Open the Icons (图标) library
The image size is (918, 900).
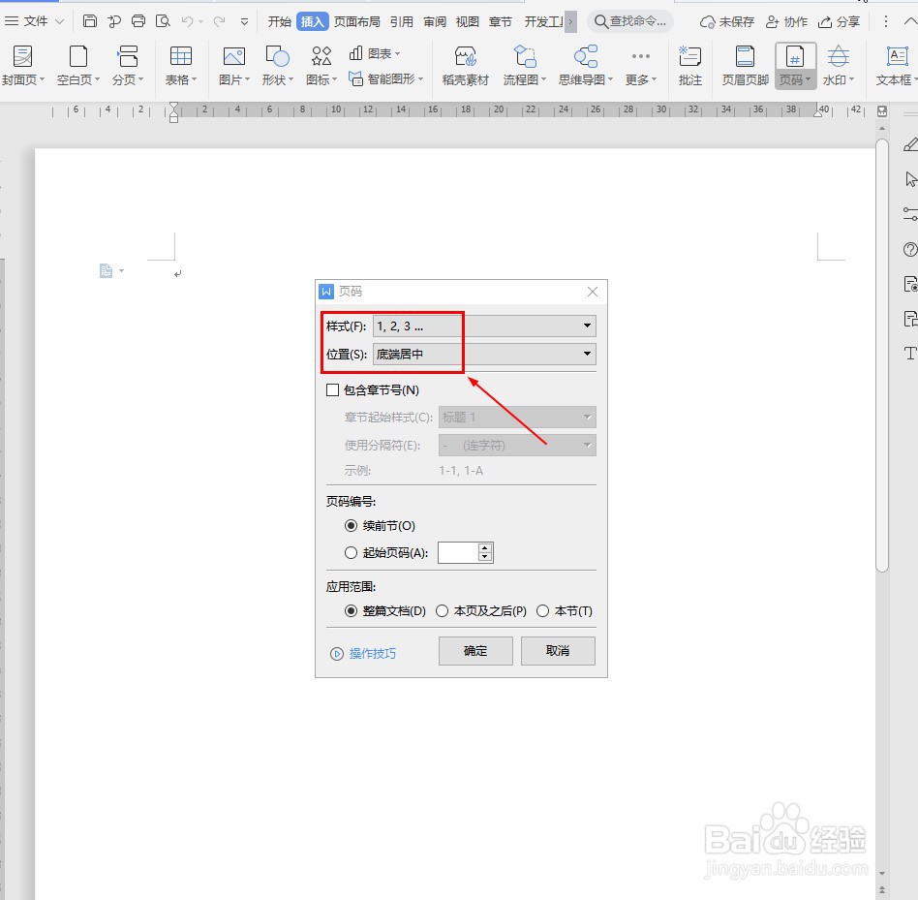[321, 66]
